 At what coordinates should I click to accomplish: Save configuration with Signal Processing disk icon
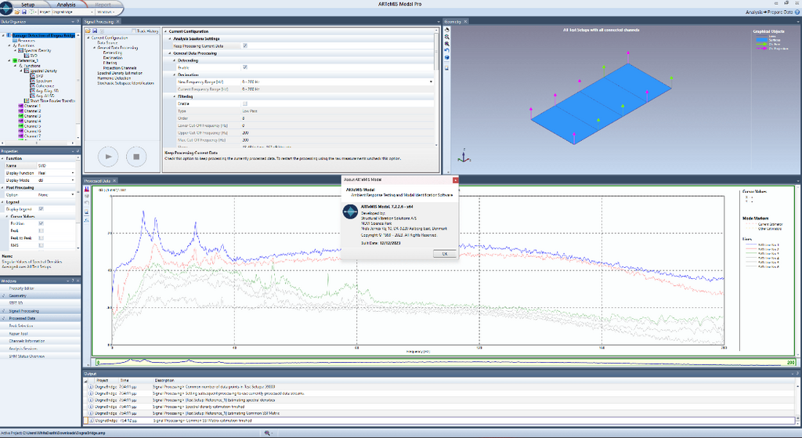(x=95, y=31)
